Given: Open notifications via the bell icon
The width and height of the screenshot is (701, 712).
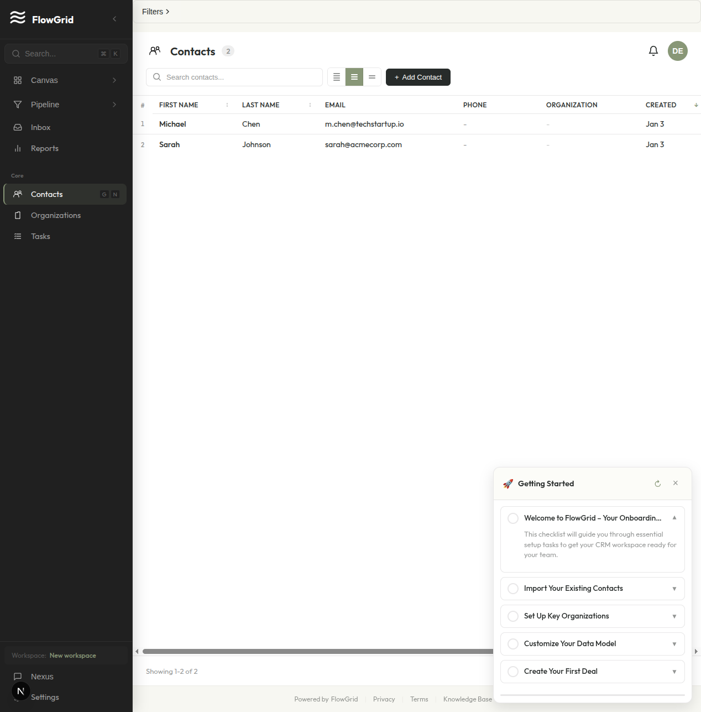Looking at the screenshot, I should pyautogui.click(x=653, y=51).
